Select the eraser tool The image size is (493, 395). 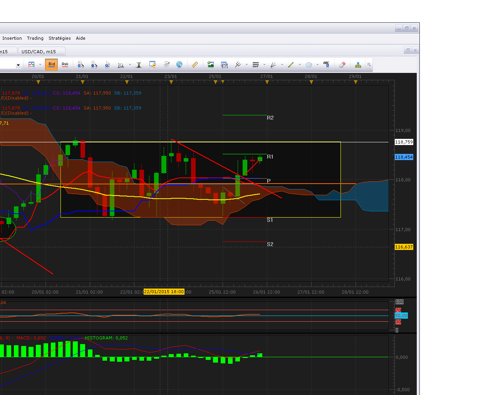click(x=342, y=65)
